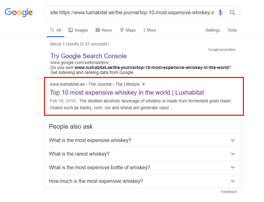Open the More search options menu
This screenshot has width=264, height=202.
point(149,30)
